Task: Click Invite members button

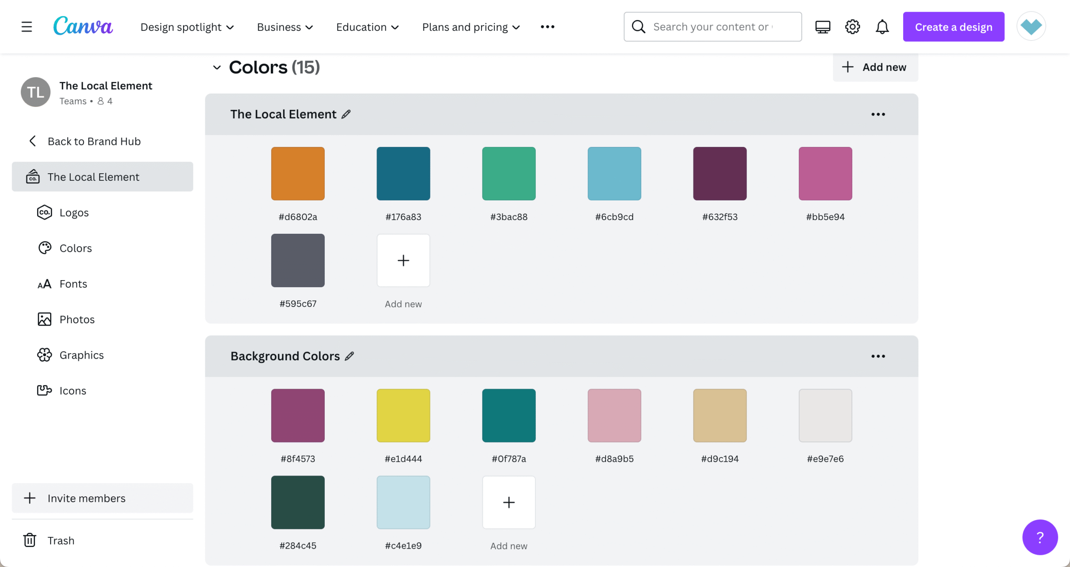Action: pos(86,498)
